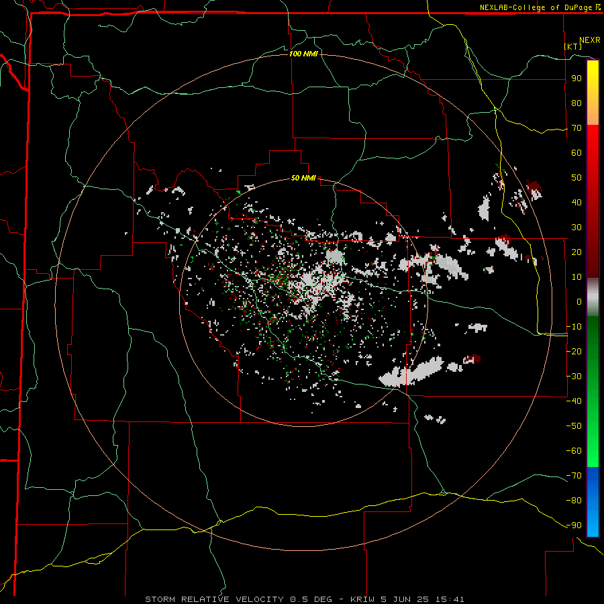Click the KT units label above color scale
Image resolution: width=604 pixels, height=604 pixels.
pos(573,46)
